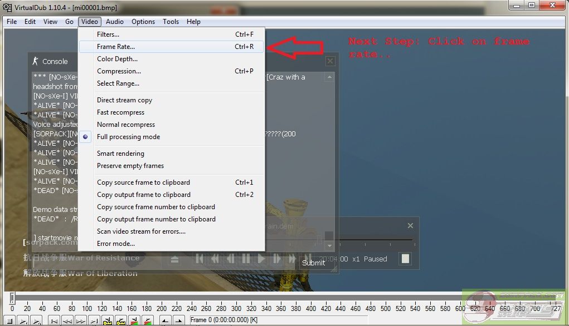
Task: Set selection start with mark-in icon
Action: [165, 320]
